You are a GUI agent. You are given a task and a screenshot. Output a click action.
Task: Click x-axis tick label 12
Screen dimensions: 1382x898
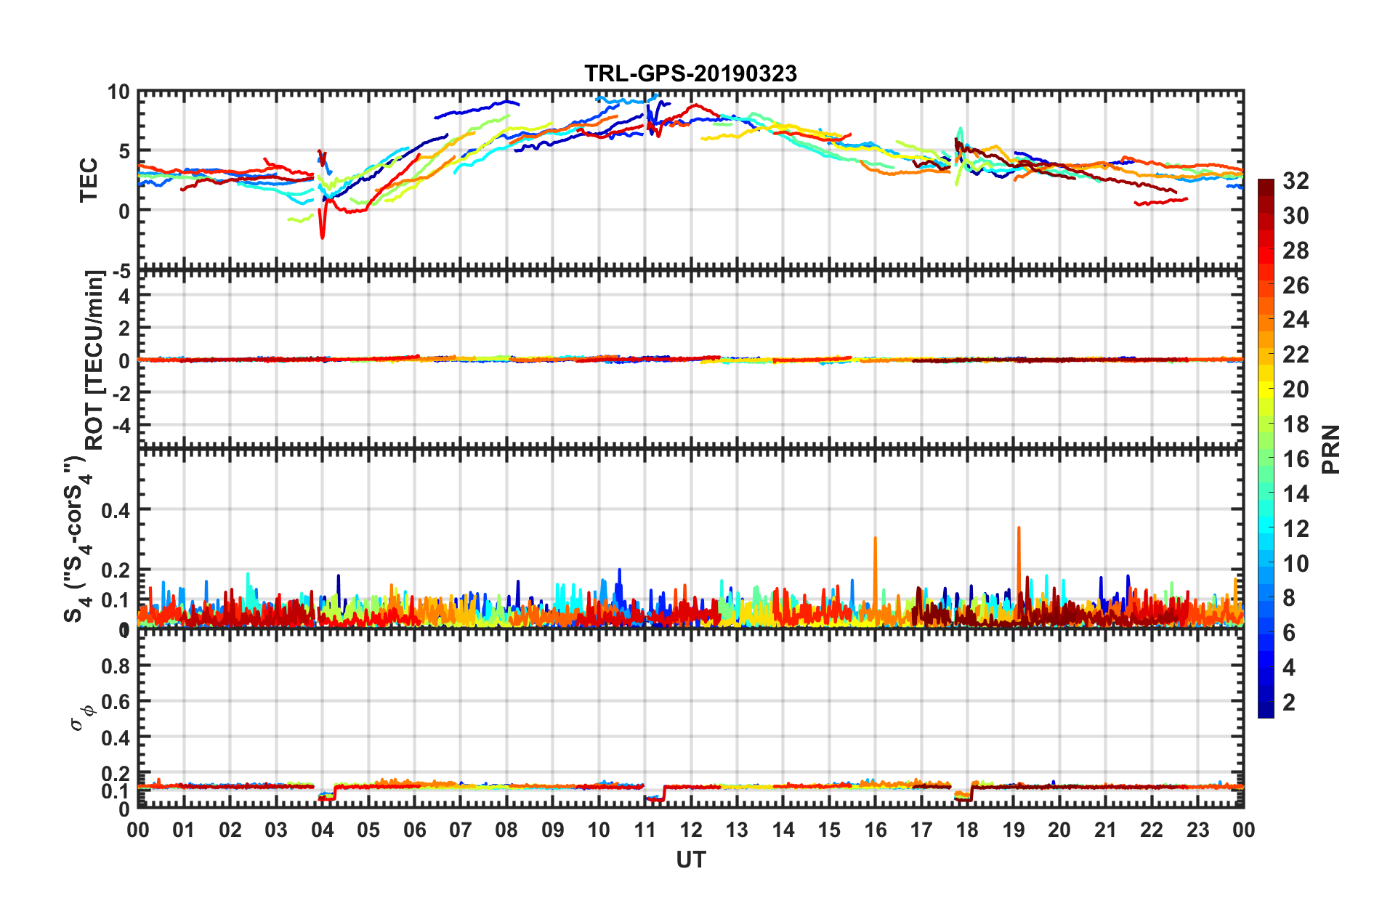[x=690, y=830]
